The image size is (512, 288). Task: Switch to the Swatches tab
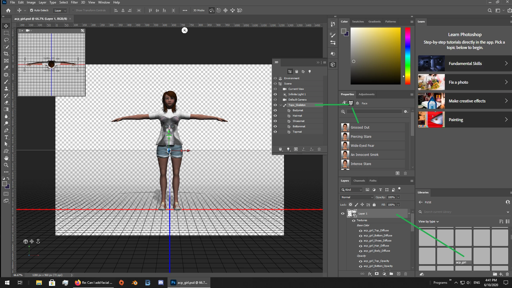click(358, 22)
